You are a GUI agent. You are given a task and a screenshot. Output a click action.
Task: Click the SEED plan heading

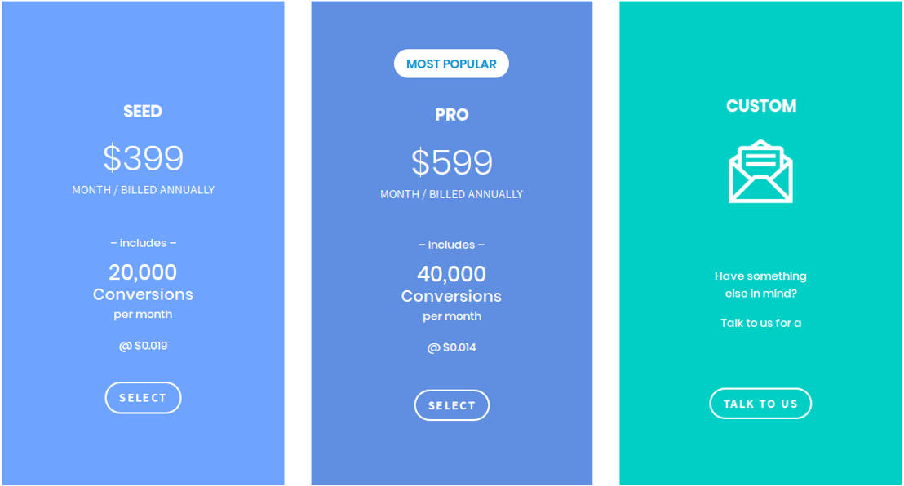coord(143,111)
